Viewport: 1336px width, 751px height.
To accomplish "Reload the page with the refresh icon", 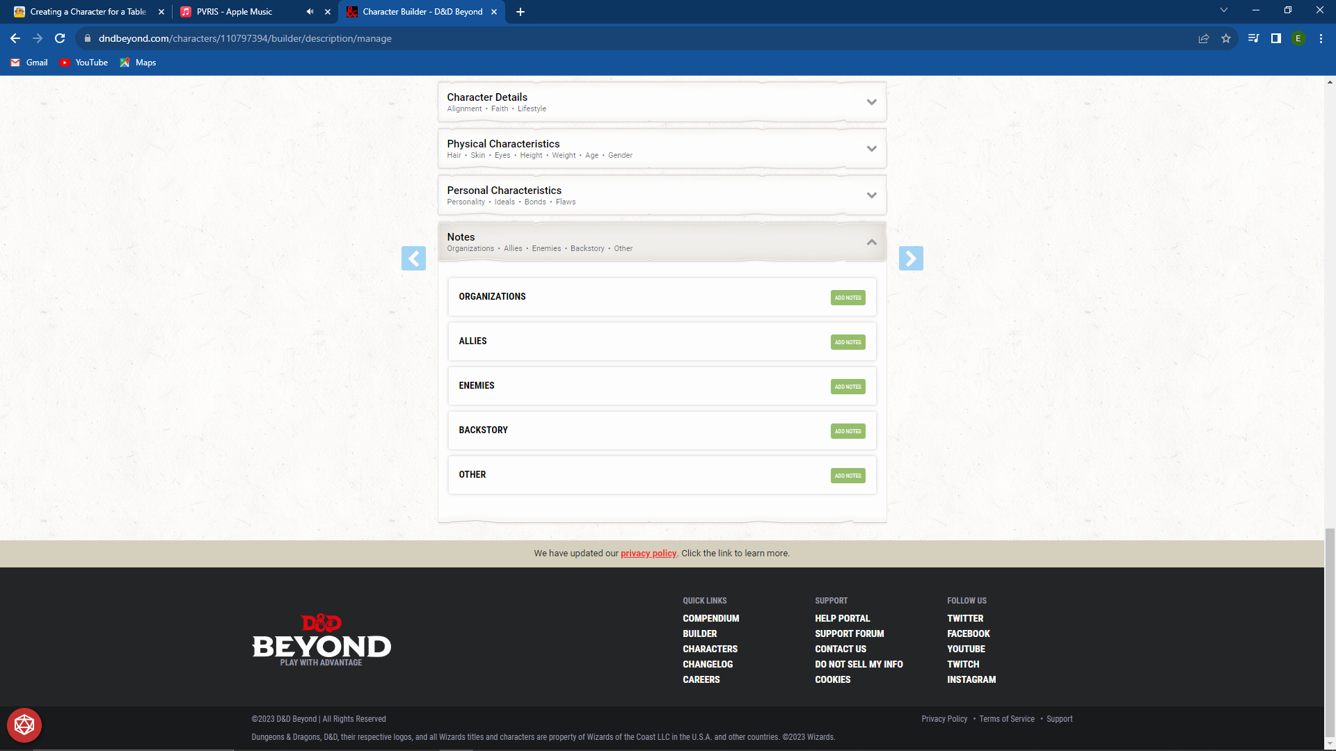I will pos(59,38).
